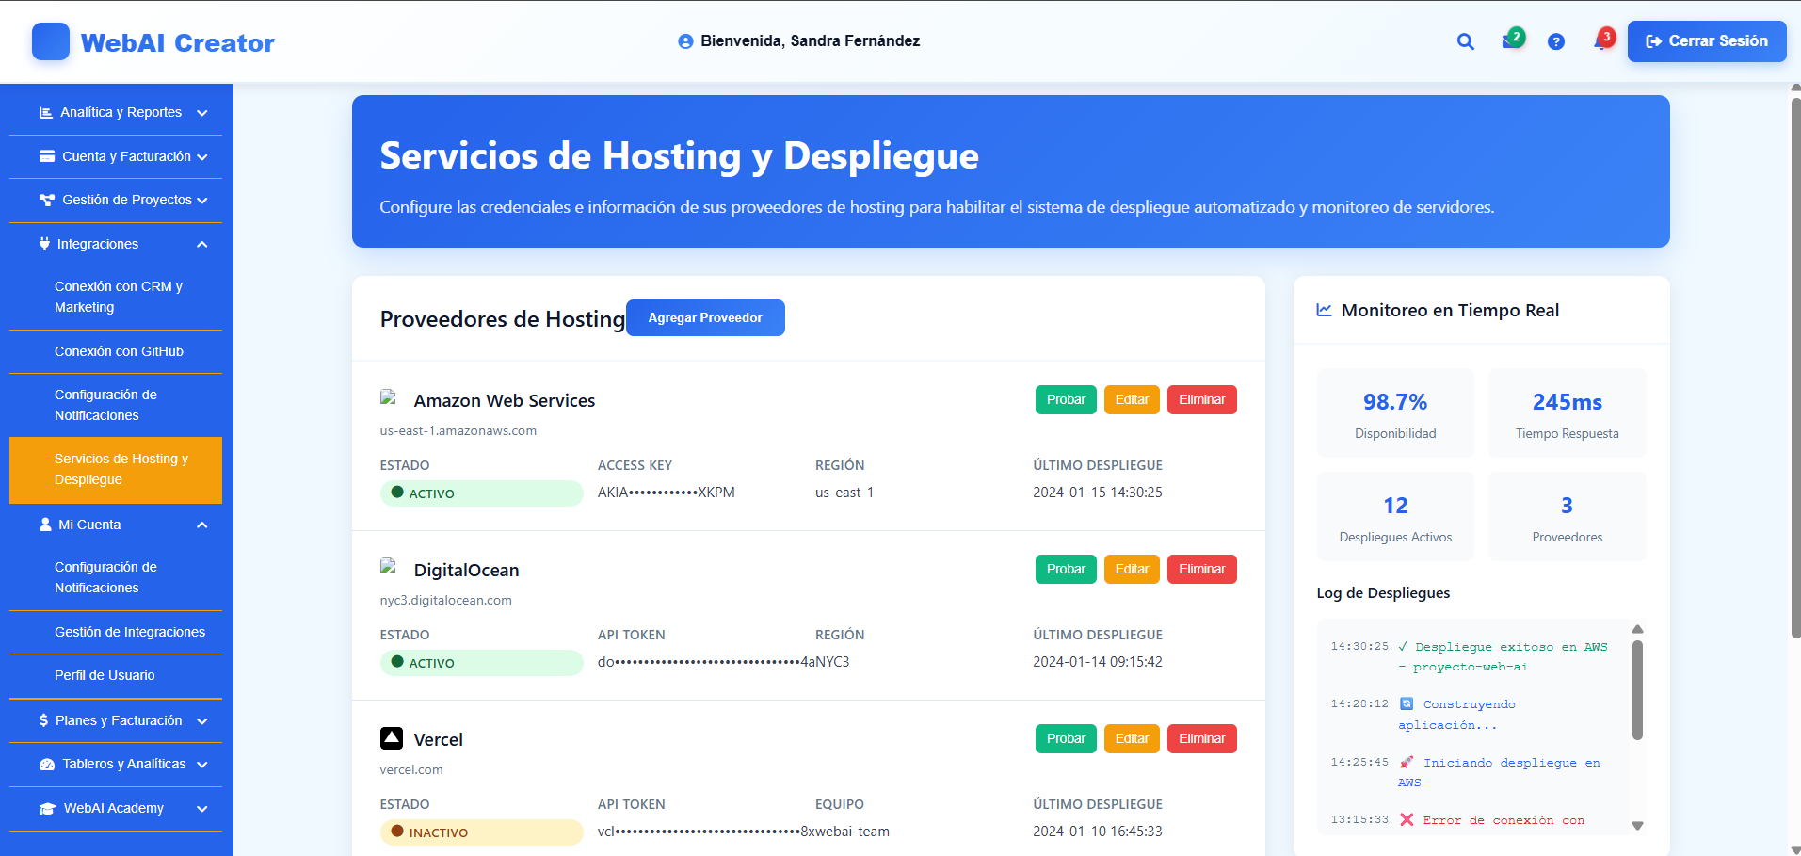Edit the DigitalOcean provider
Viewport: 1801px width, 856px height.
point(1132,569)
